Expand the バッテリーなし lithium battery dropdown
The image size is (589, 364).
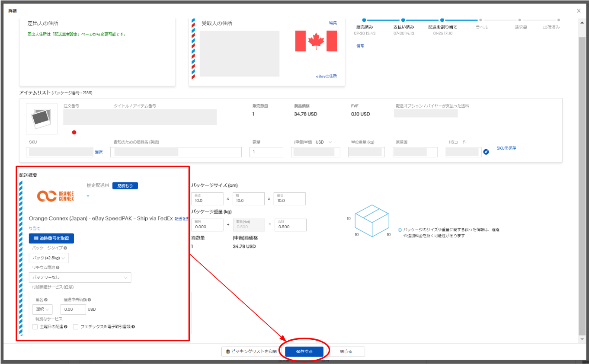click(x=80, y=278)
